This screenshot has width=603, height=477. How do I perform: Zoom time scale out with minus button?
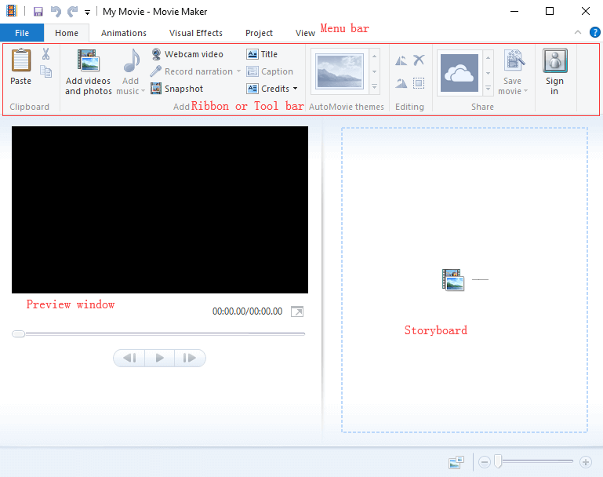pos(485,461)
